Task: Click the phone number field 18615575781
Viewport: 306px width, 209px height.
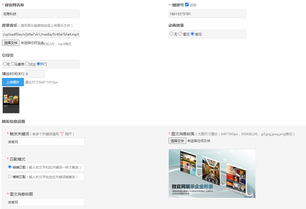Action: [x=207, y=14]
